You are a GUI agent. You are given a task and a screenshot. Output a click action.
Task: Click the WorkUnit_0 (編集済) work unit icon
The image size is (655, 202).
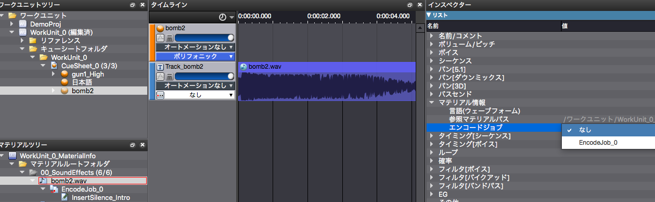point(23,32)
